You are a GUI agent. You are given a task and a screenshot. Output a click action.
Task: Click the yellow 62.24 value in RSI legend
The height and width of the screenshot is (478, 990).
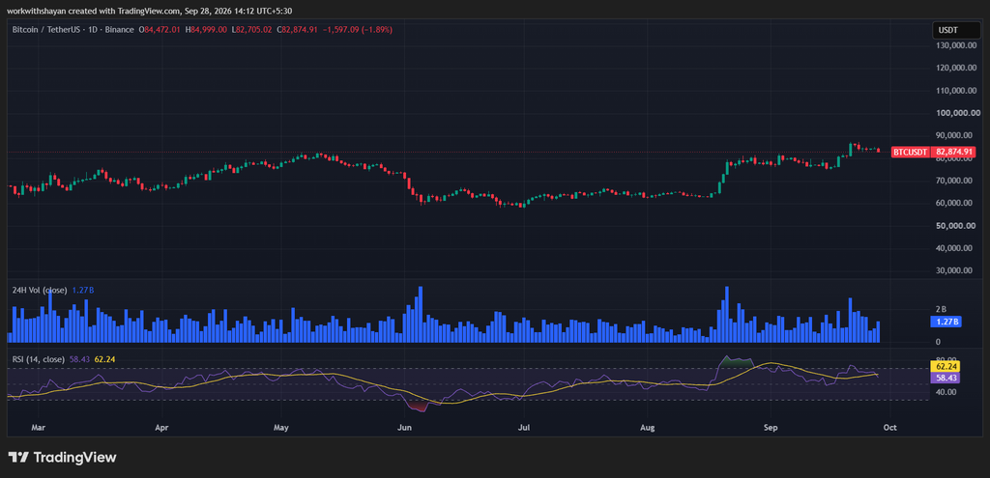pyautogui.click(x=104, y=359)
